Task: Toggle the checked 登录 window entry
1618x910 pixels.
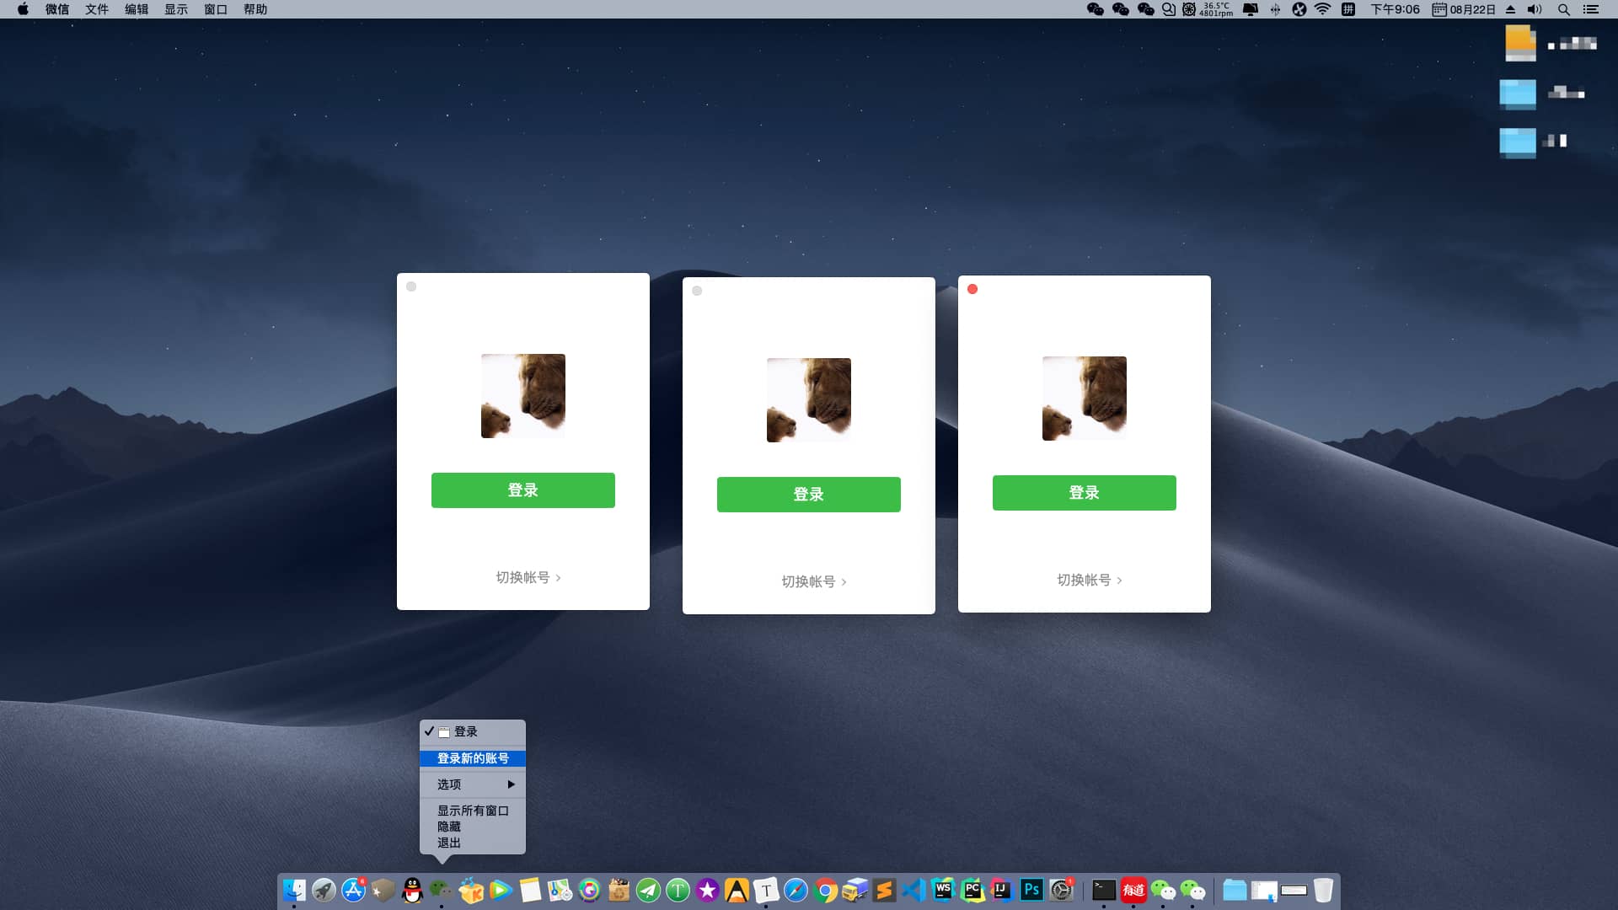Action: tap(465, 731)
